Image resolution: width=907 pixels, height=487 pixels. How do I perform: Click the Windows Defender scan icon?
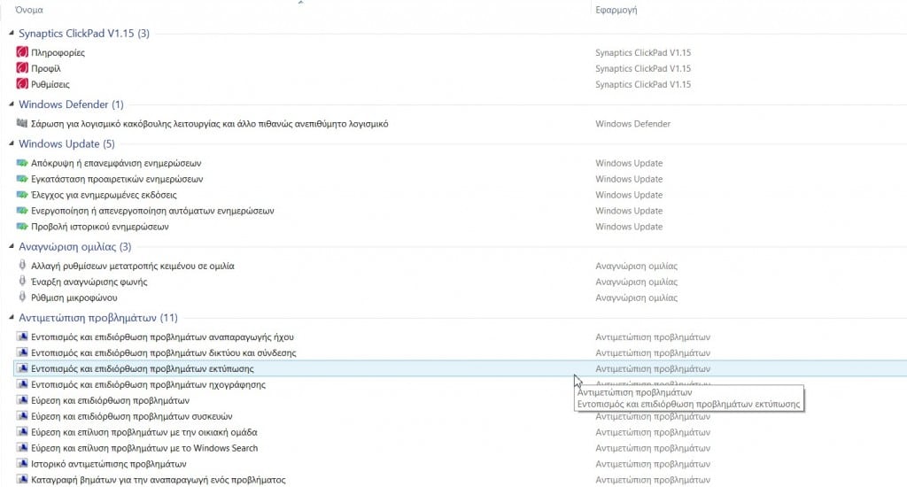22,123
